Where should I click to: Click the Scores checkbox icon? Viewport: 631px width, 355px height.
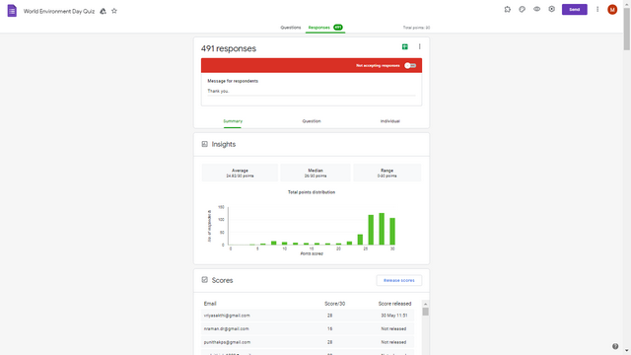[204, 280]
